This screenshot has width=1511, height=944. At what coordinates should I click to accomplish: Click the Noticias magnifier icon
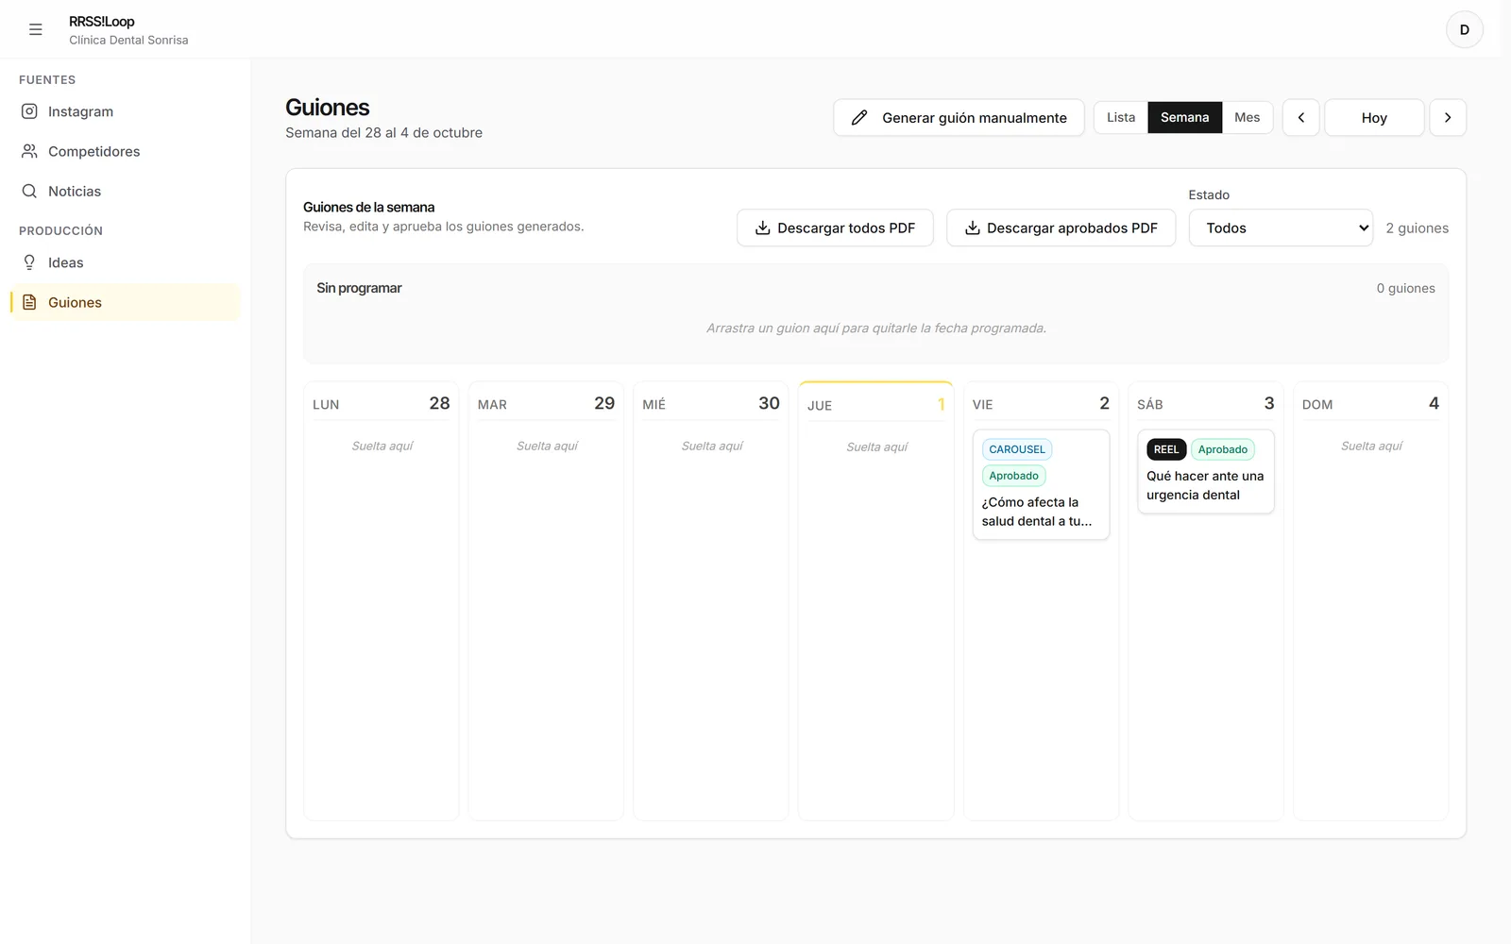click(x=29, y=191)
